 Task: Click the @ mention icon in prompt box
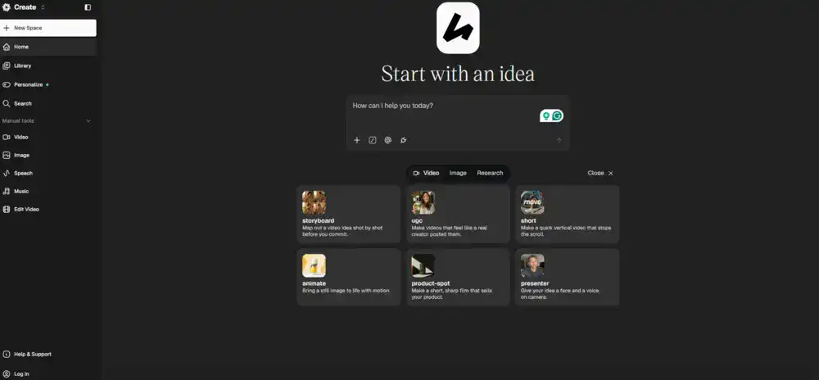tap(388, 140)
